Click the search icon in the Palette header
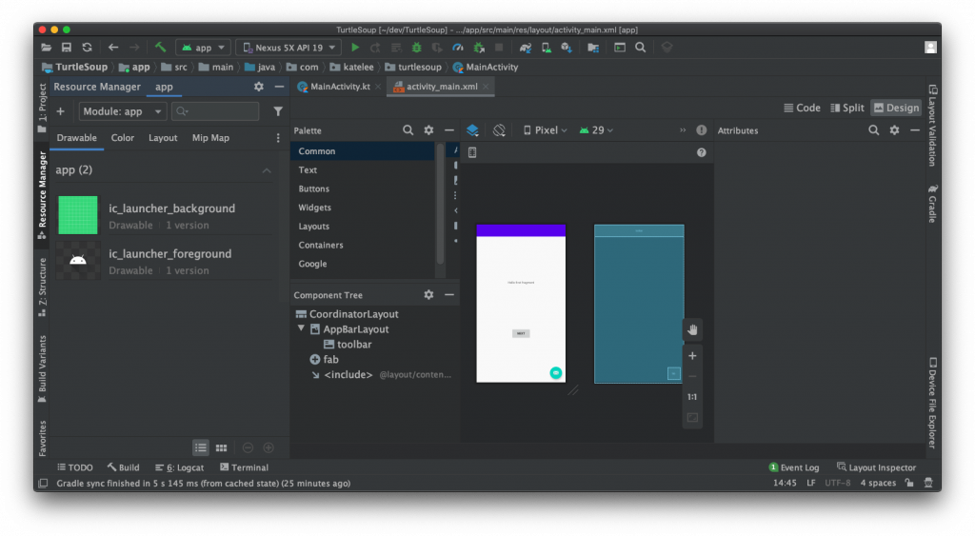This screenshot has height=536, width=975. [408, 130]
